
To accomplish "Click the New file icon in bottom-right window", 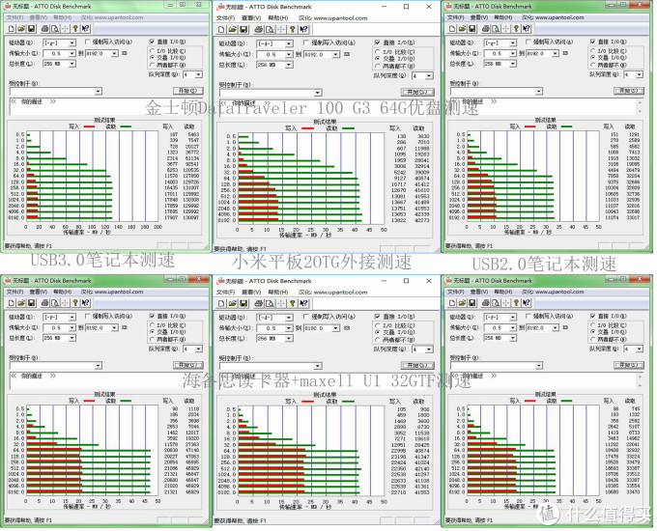I will pyautogui.click(x=452, y=303).
